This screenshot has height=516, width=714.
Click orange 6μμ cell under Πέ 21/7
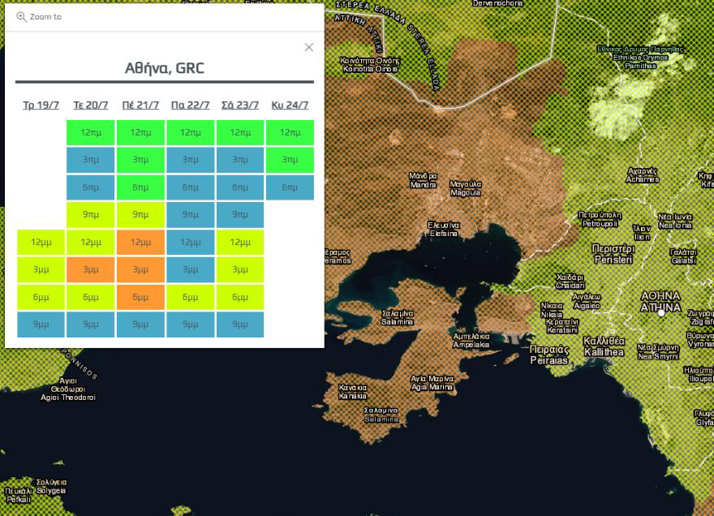tap(140, 297)
